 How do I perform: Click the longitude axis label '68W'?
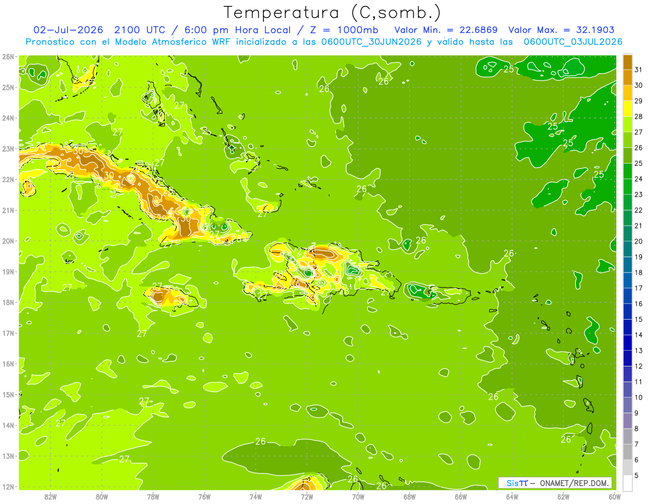pyautogui.click(x=409, y=496)
